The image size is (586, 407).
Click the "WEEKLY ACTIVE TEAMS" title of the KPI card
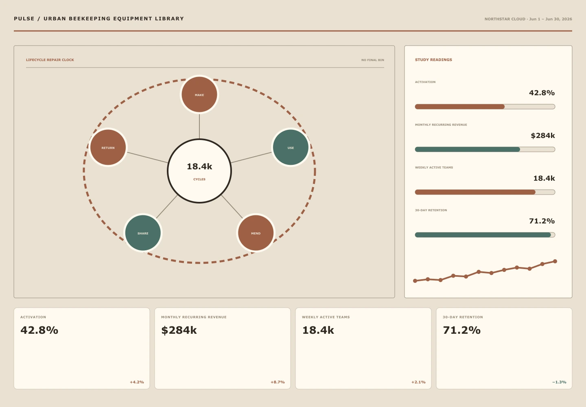[326, 317]
